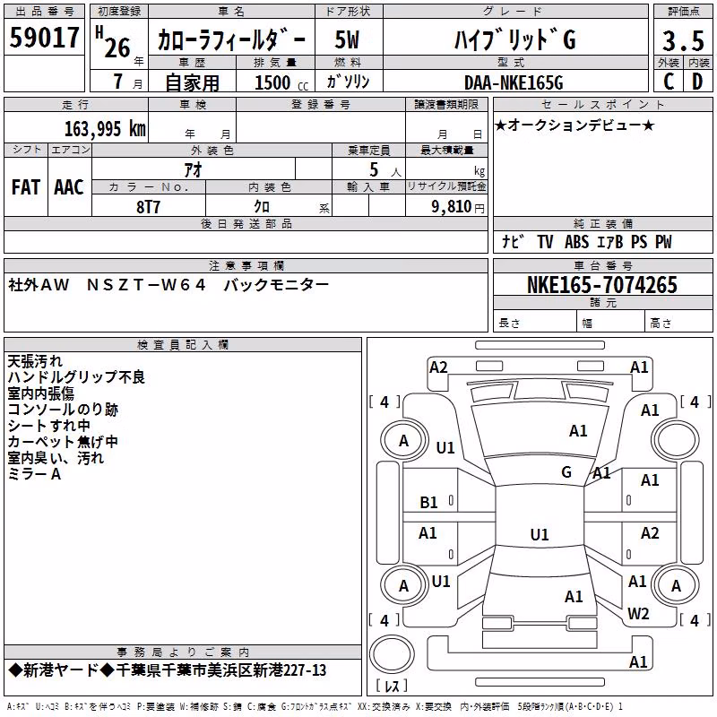The height and width of the screenshot is (717, 717).
Task: Select the interior grade D
Action: 697,82
